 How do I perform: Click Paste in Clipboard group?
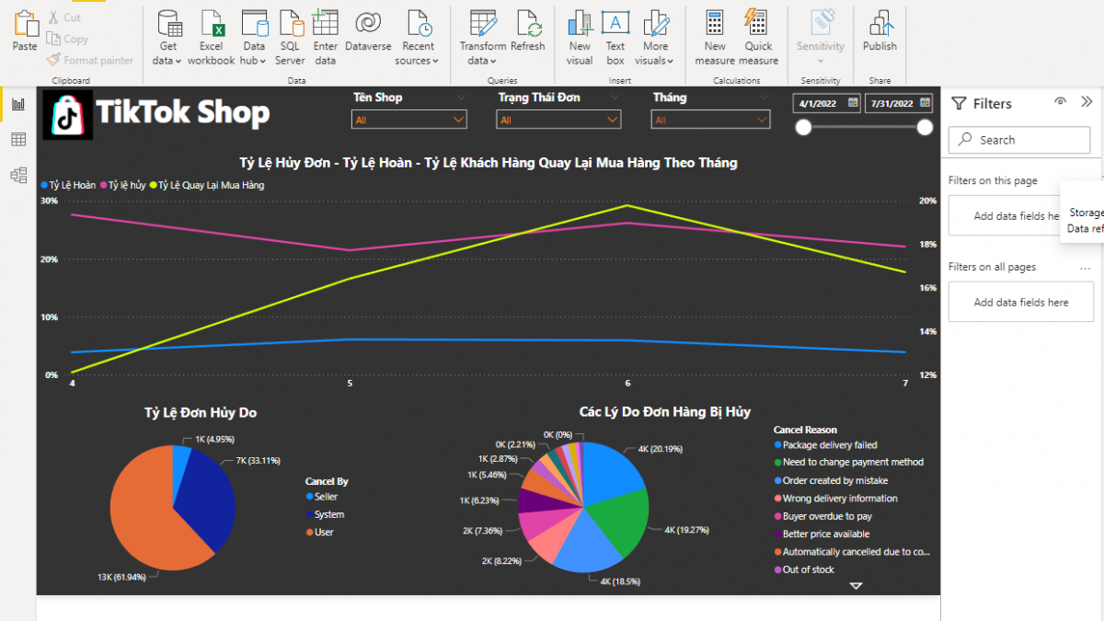(x=25, y=29)
